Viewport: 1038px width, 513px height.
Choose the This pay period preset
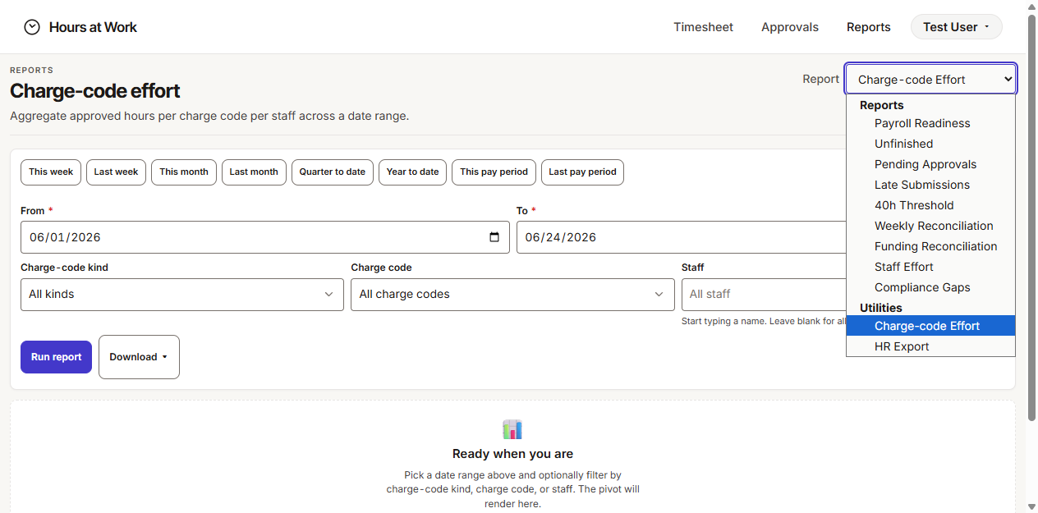pyautogui.click(x=494, y=172)
